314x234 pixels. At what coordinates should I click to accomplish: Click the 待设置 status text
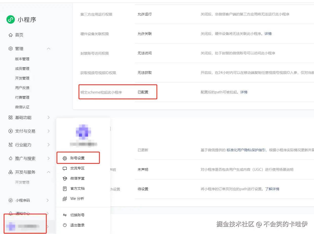(143, 189)
